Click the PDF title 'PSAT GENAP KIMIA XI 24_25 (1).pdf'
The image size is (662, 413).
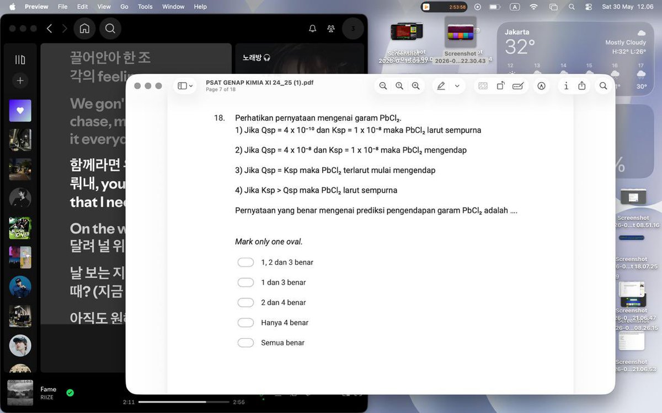260,83
